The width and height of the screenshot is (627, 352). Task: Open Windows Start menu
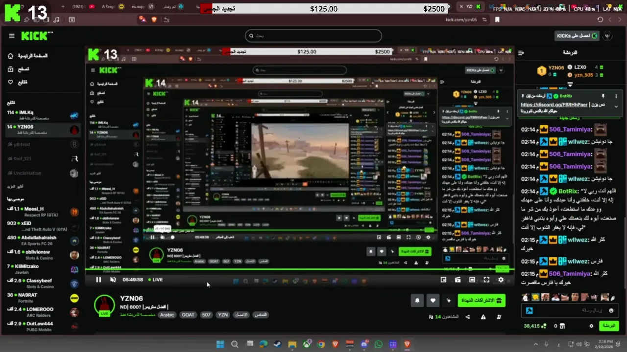tap(220, 344)
